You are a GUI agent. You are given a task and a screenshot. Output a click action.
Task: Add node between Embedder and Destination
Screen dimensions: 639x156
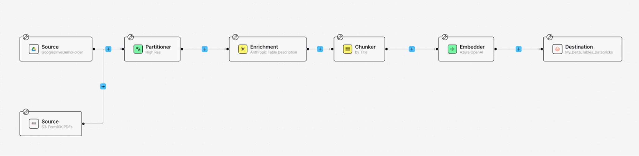click(x=518, y=49)
